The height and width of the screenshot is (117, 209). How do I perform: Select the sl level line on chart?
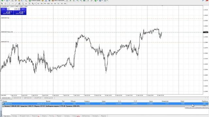[102, 42]
